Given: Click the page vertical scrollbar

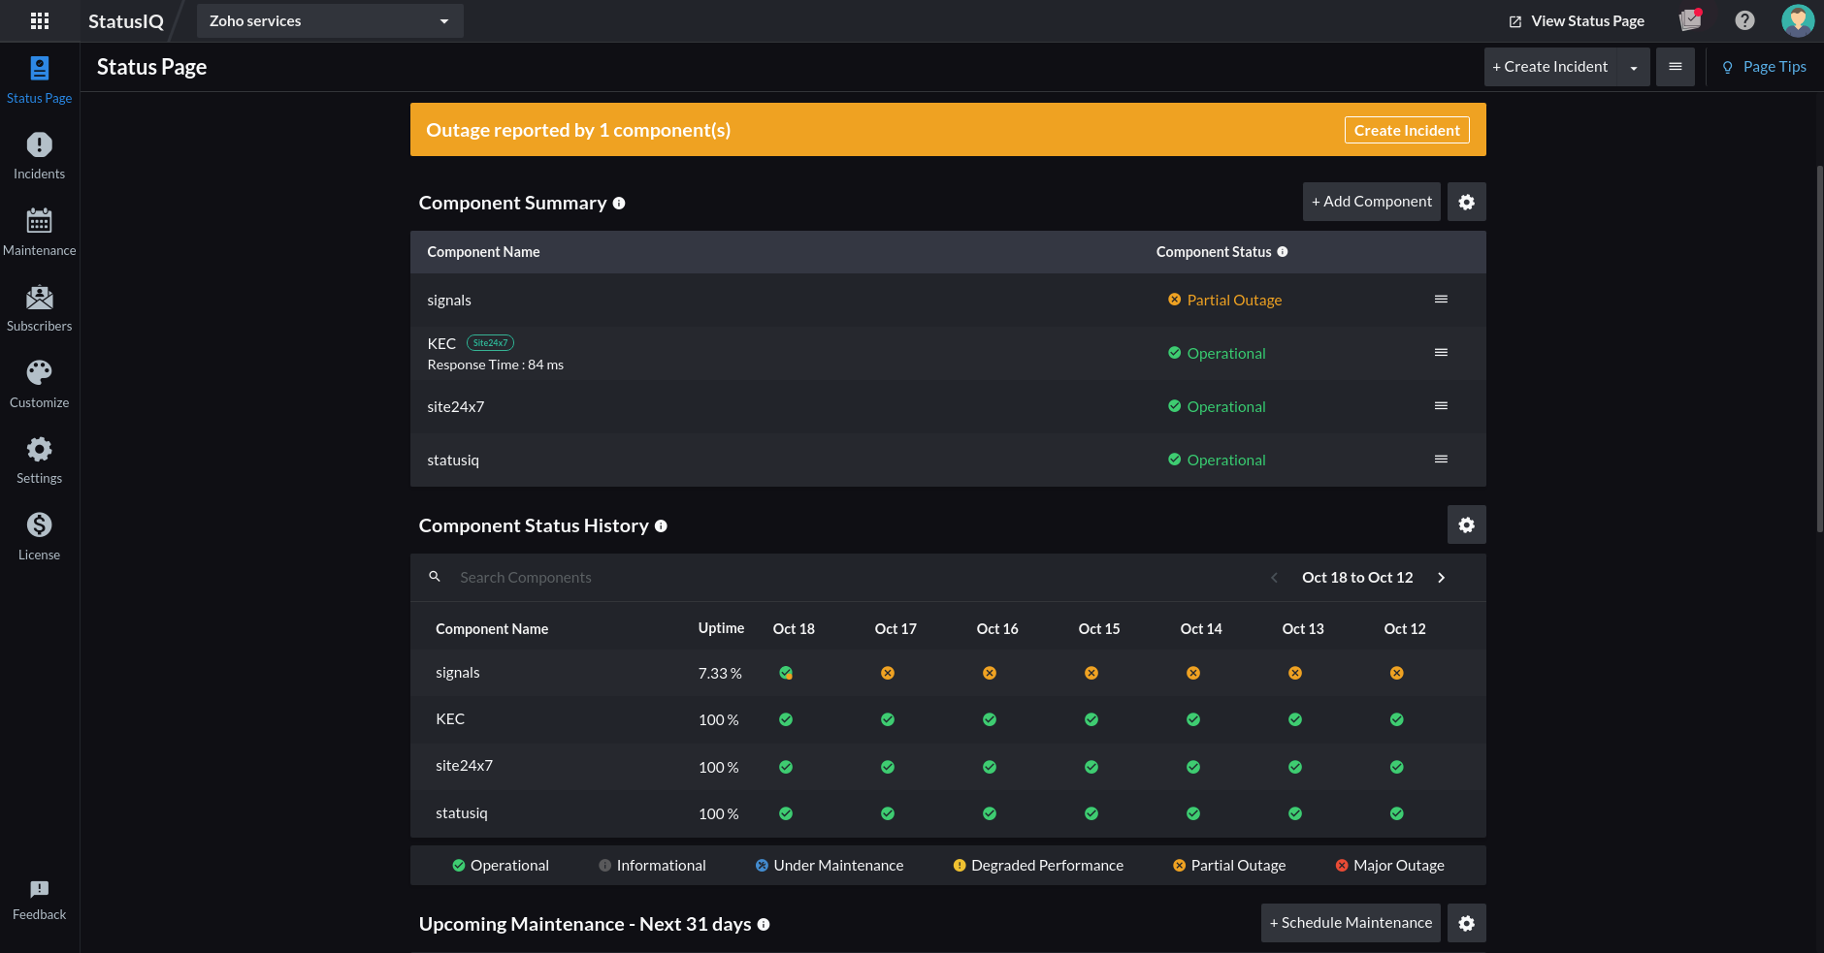Looking at the screenshot, I should (1819, 349).
